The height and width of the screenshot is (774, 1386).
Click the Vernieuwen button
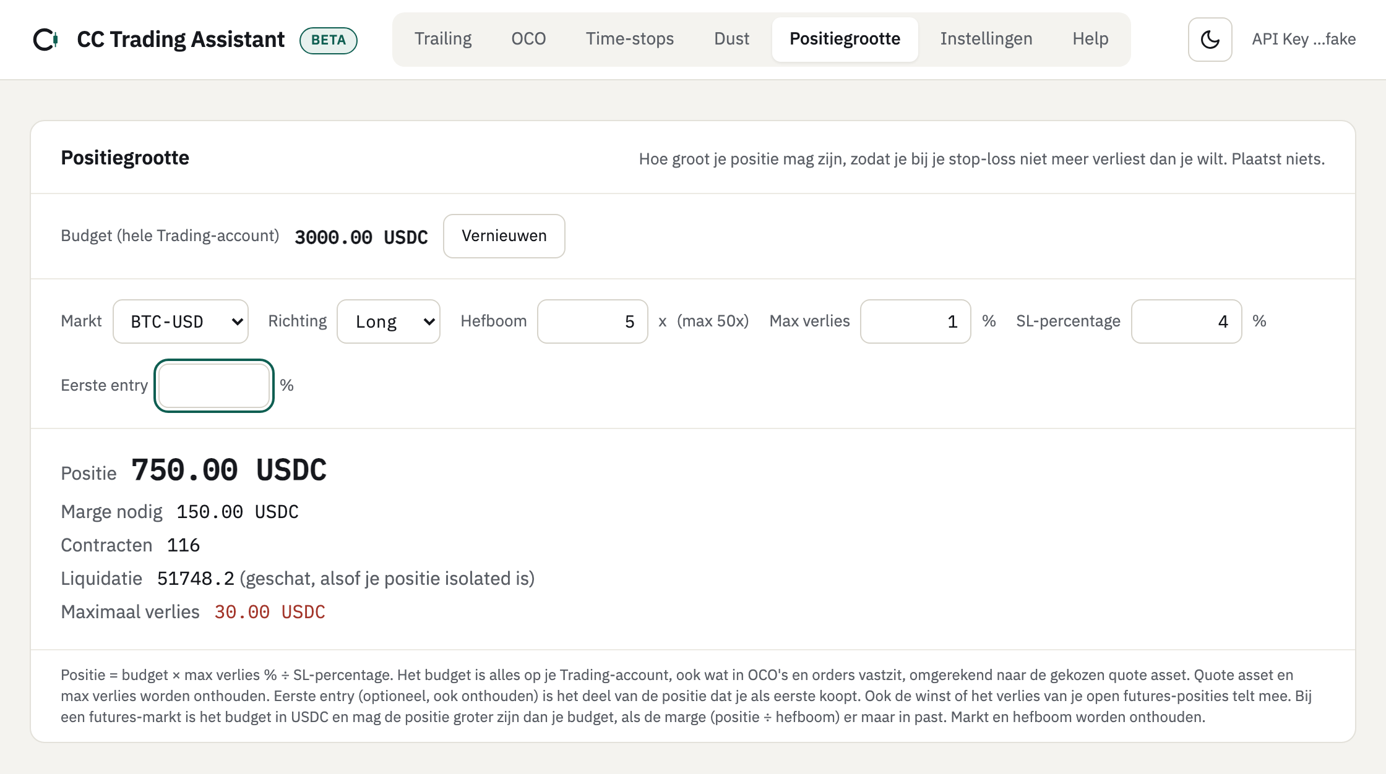[x=504, y=236]
